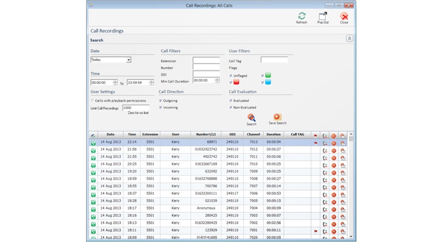
Task: Toggle the Incoming checkbox
Action: tap(160, 107)
